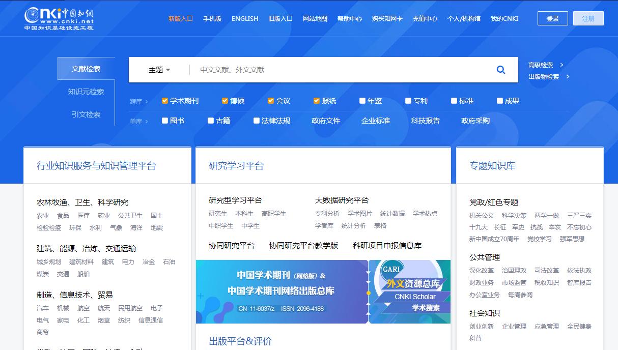Check the 法律法规 checkbox
The height and width of the screenshot is (350, 618).
pyautogui.click(x=257, y=121)
